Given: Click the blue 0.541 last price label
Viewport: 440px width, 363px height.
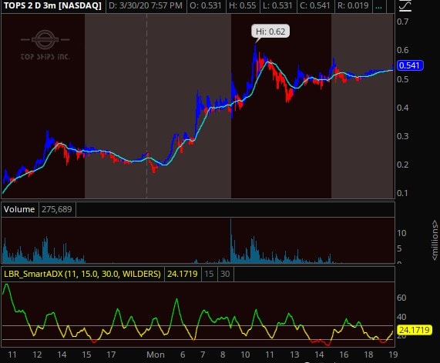Looking at the screenshot, I should pyautogui.click(x=410, y=65).
